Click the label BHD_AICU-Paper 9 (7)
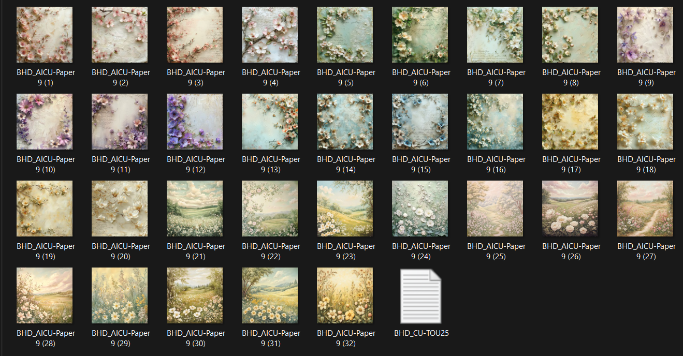Image resolution: width=683 pixels, height=356 pixels. pos(496,78)
